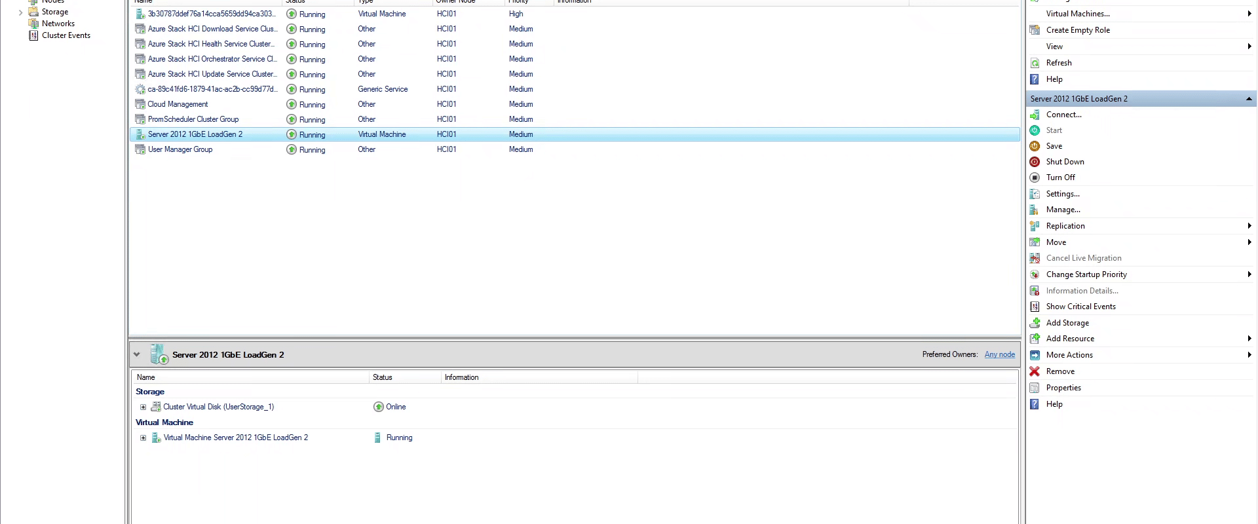1258x524 pixels.
Task: Choose Properties action
Action: coord(1063,388)
